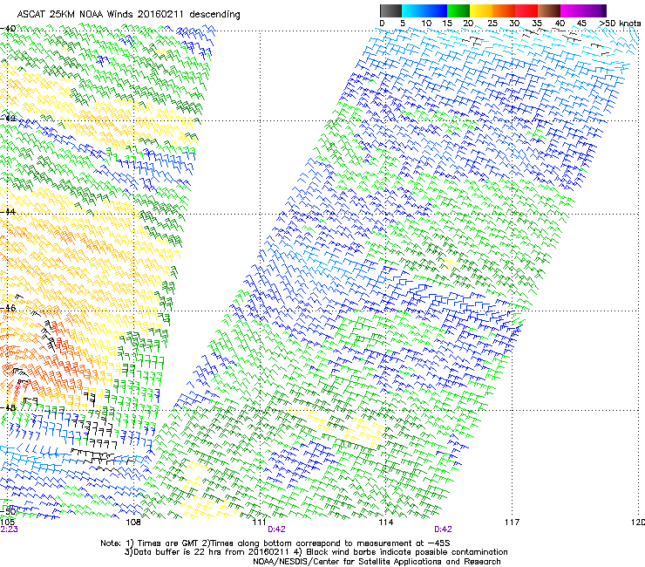Click the "NOAA/NESDIS/Center for Satellite Applications and Research" credit
This screenshot has height=567, width=645.
pos(377,562)
